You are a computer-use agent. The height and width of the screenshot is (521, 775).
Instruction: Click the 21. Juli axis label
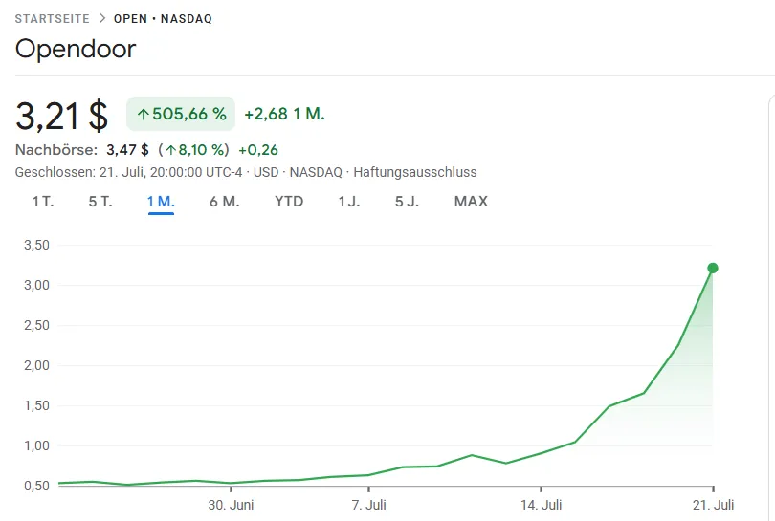(713, 505)
